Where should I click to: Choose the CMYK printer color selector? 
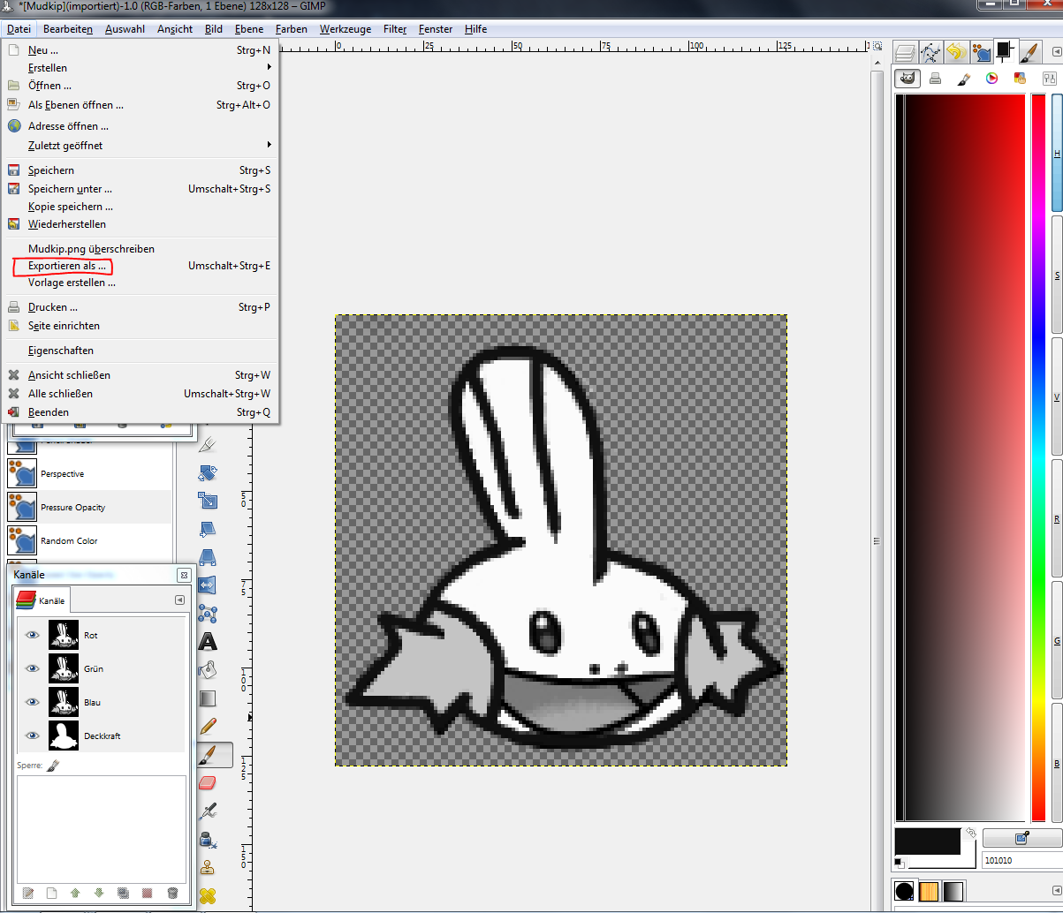pyautogui.click(x=935, y=78)
